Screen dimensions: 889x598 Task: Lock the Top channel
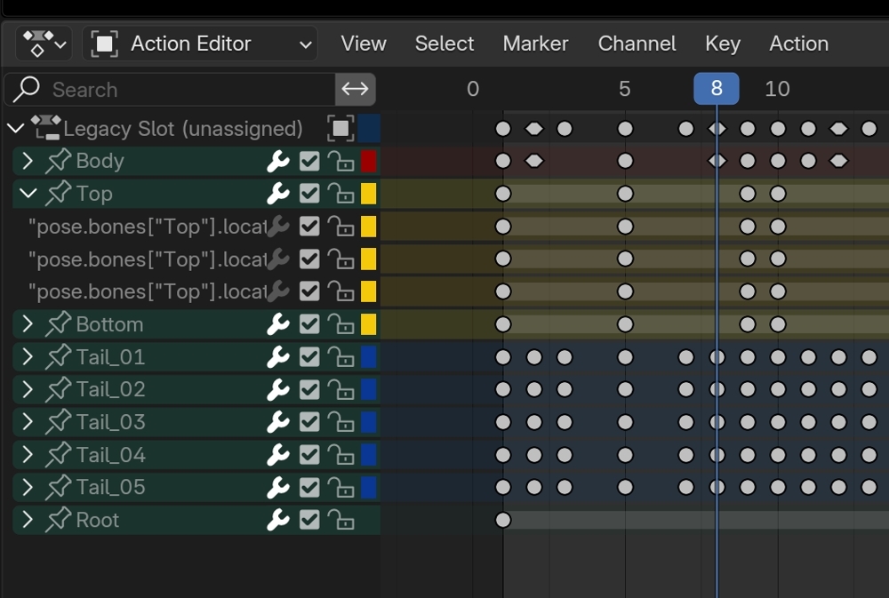tap(340, 194)
